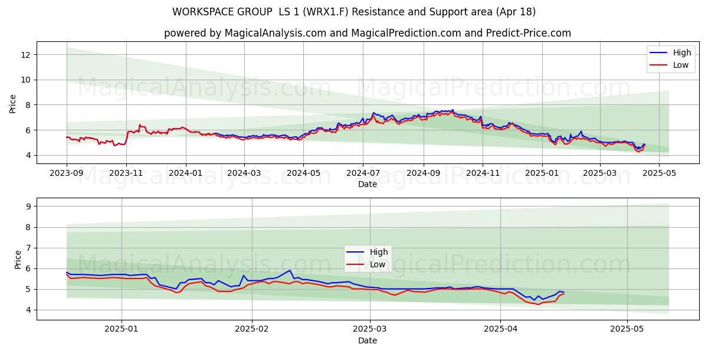The image size is (708, 354).
Task: Click the 2025-04 label in bottom chart
Action: [x=500, y=329]
